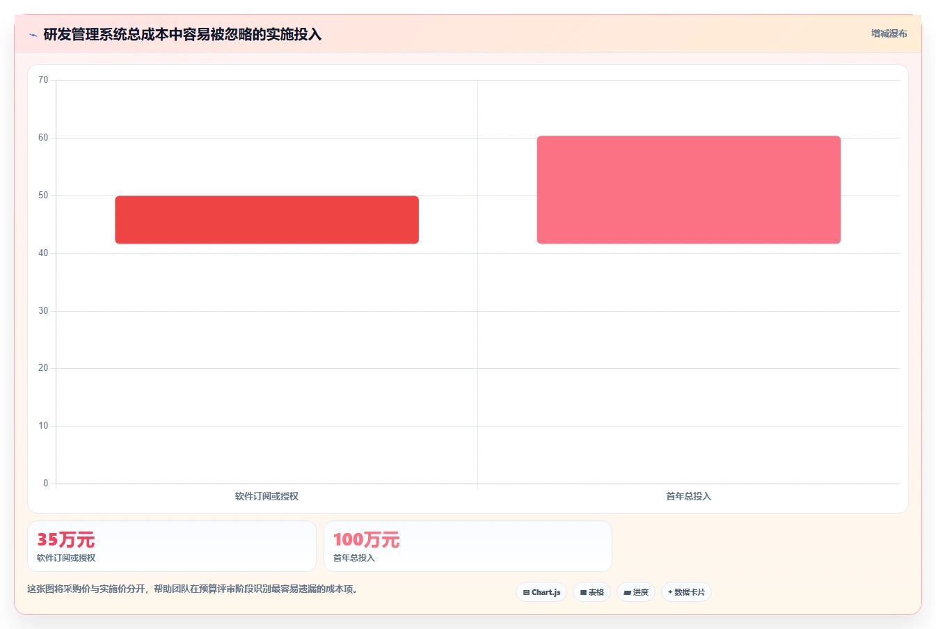
Task: Select the red 软件订阅或授权 bar
Action: (267, 220)
